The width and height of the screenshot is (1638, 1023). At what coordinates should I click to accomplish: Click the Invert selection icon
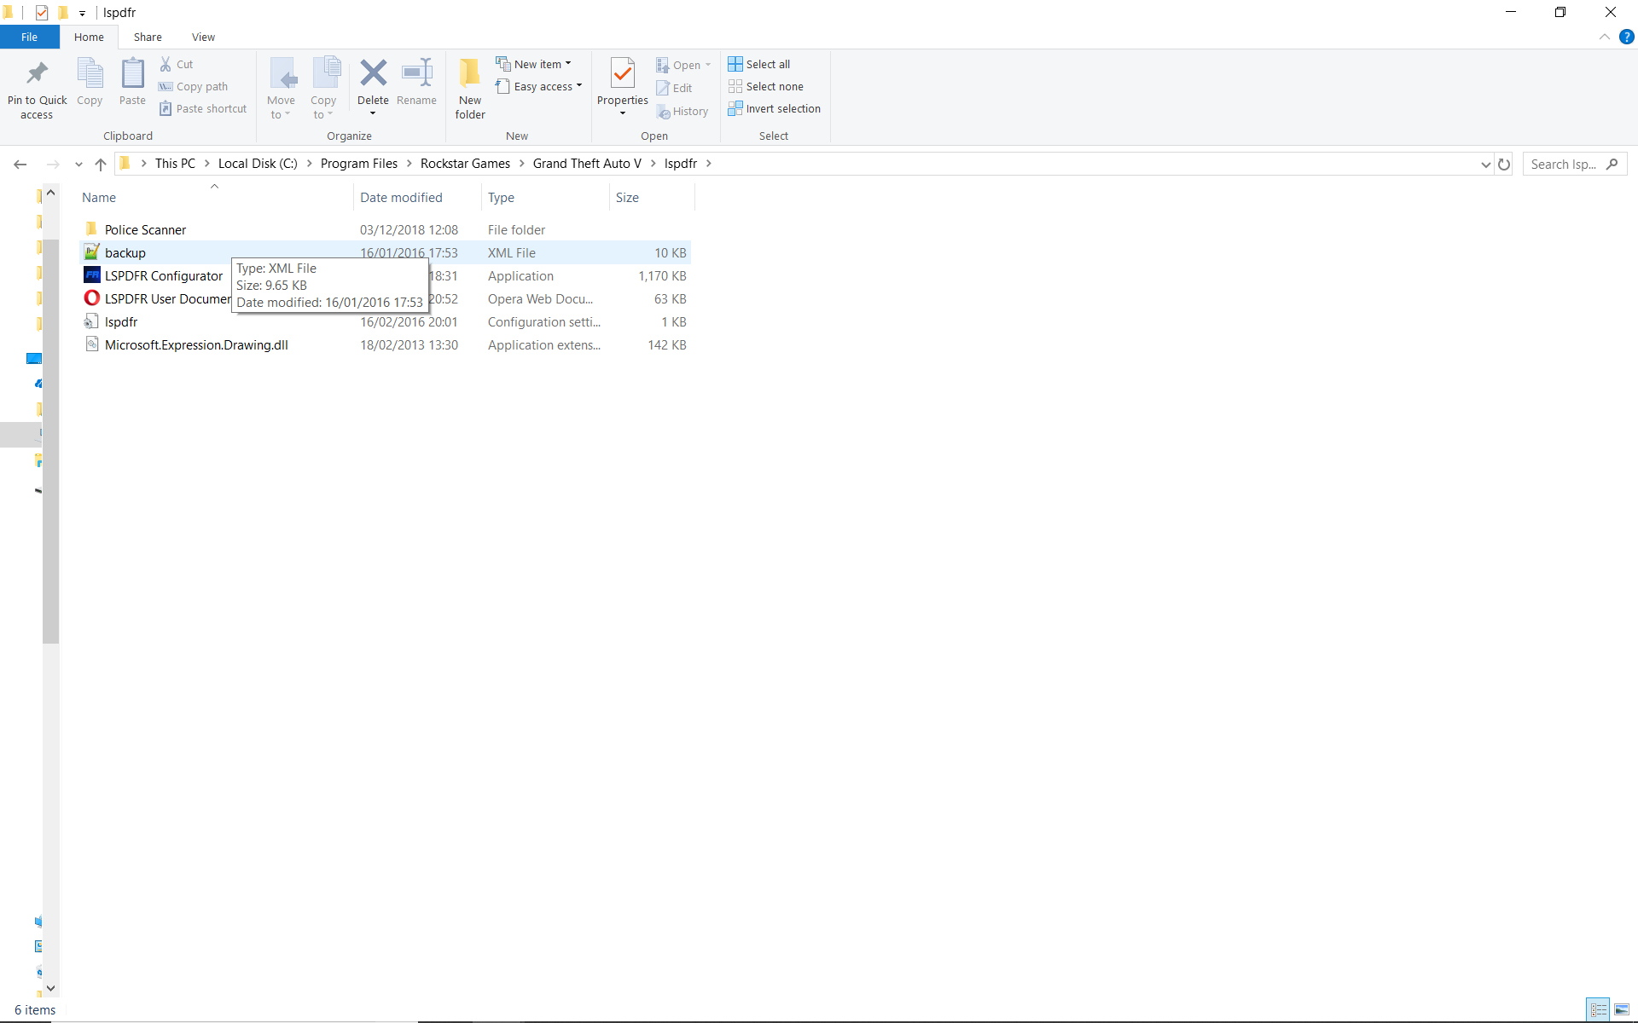735,109
